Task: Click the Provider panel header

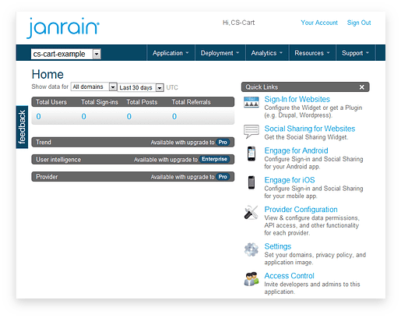Action: 133,177
